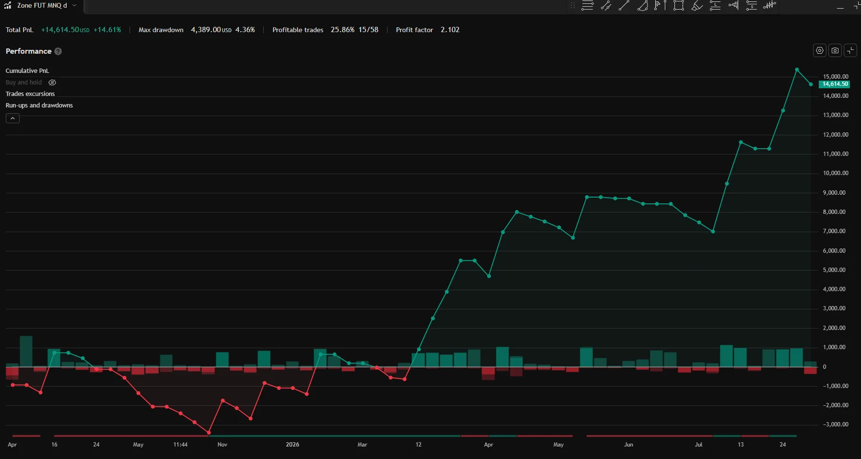Click the Profitable trades label
The image size is (861, 459).
coord(298,30)
